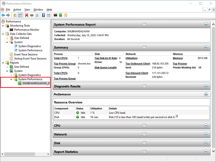This screenshot has height=162, width=216.
Task: Collapse the Summary section with round arrow
Action: (206, 48)
